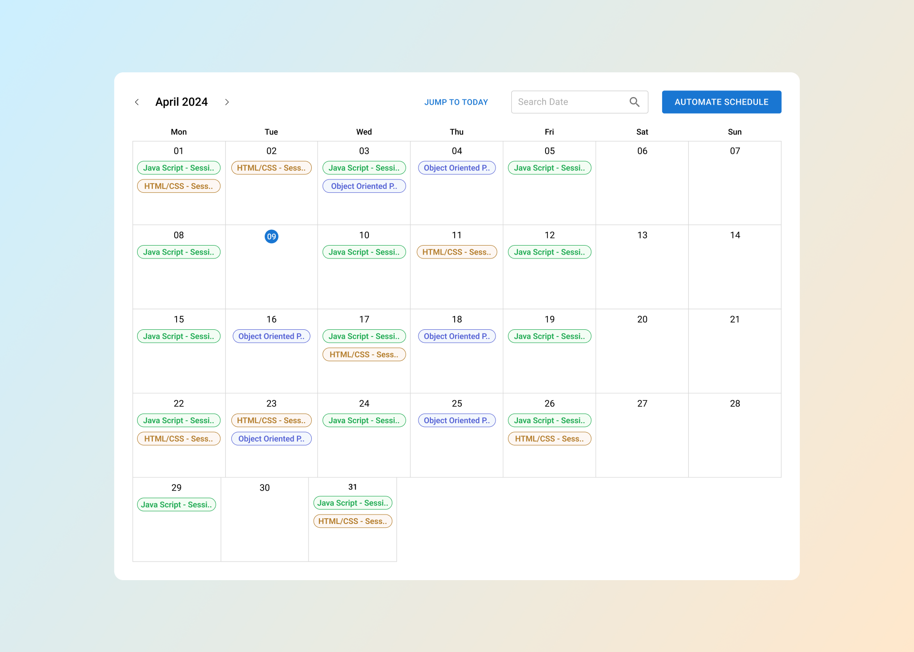Select date number 16
The height and width of the screenshot is (652, 914).
click(271, 319)
